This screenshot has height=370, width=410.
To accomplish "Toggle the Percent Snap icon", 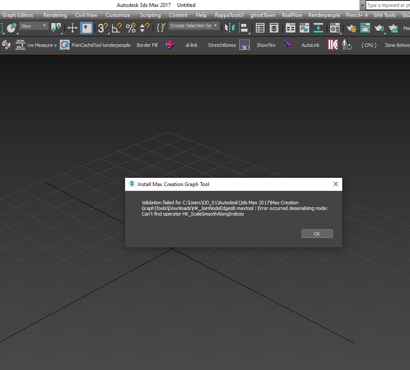I will pos(130,28).
